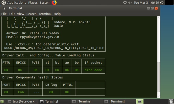Click the distributor logo icon beside Applications
The width and height of the screenshot is (174, 104).
4,3
